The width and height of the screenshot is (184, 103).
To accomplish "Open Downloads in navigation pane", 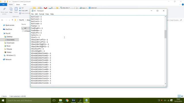I will coord(10,43).
